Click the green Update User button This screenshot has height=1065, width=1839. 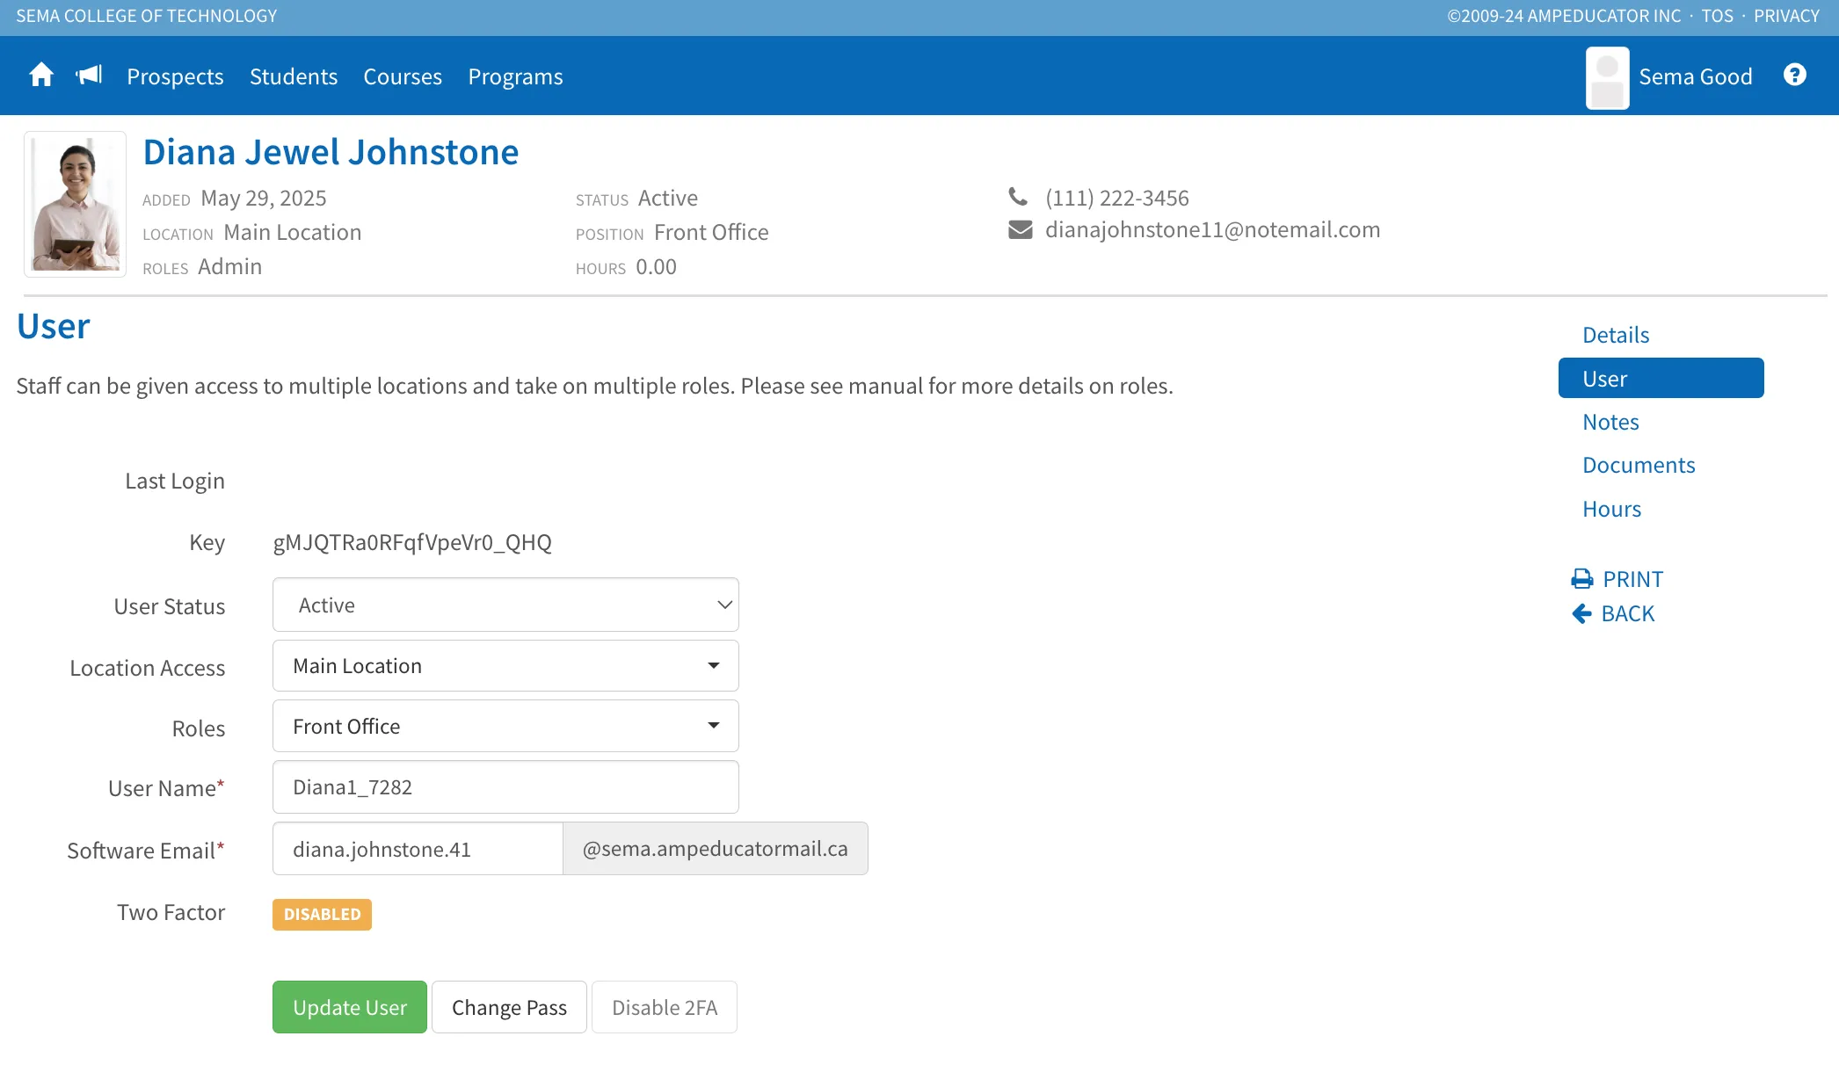350,1007
